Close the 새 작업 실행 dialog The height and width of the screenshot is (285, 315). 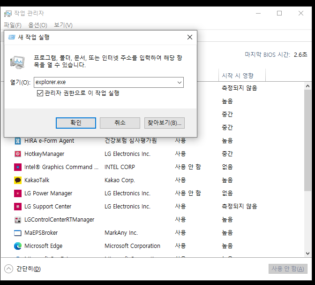coord(190,37)
